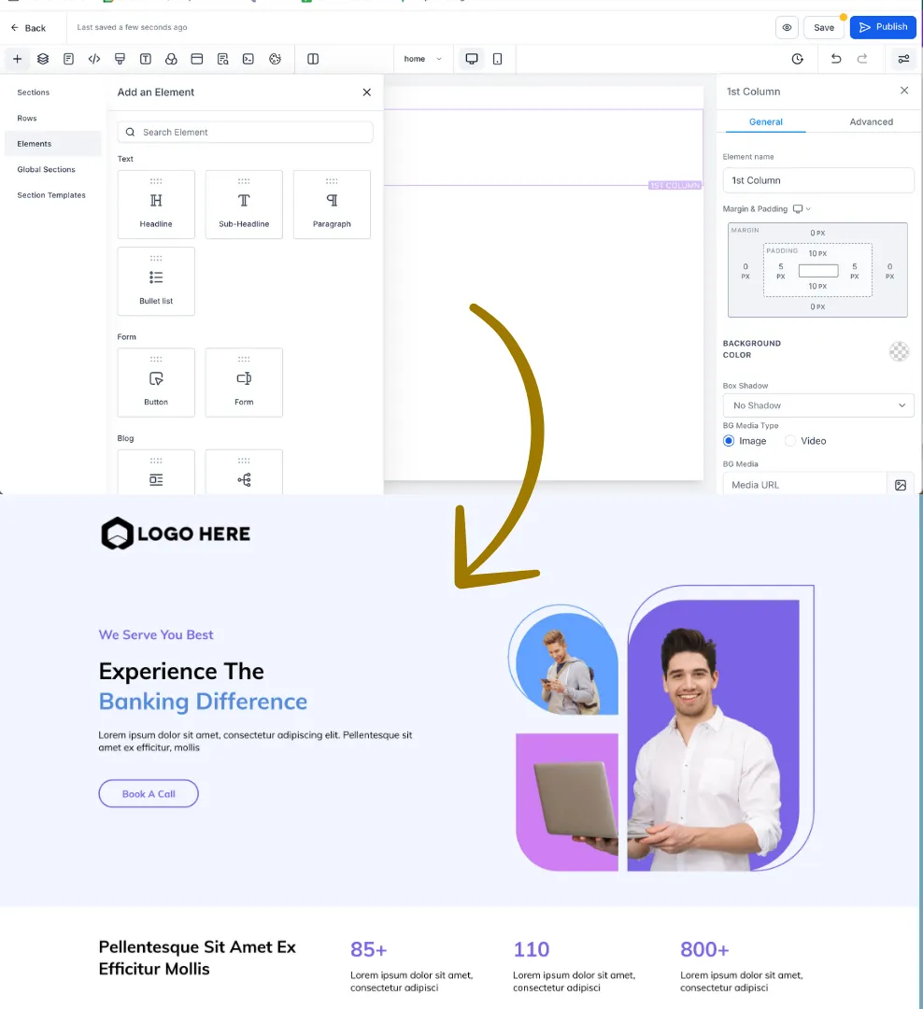Select the Paragraph element
Viewport: 923px width, 1009px height.
pos(333,205)
